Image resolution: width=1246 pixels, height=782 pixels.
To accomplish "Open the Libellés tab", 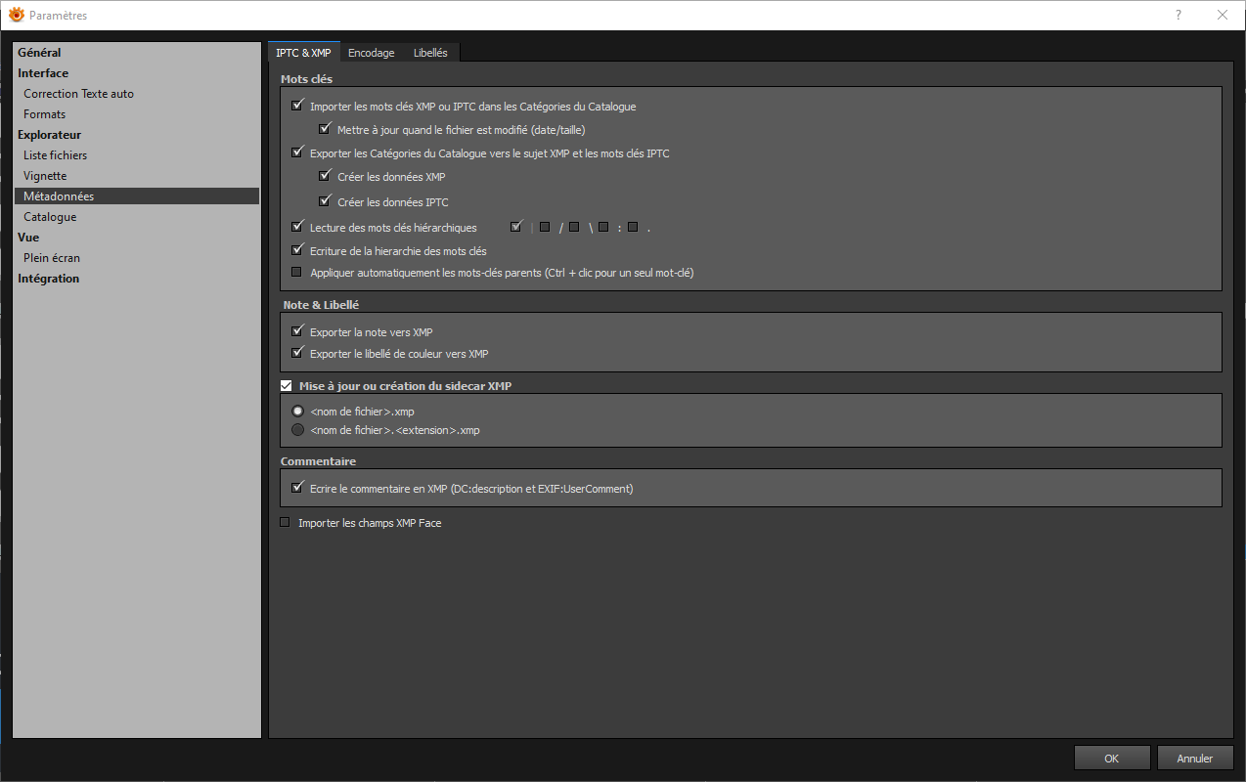I will pyautogui.click(x=430, y=53).
